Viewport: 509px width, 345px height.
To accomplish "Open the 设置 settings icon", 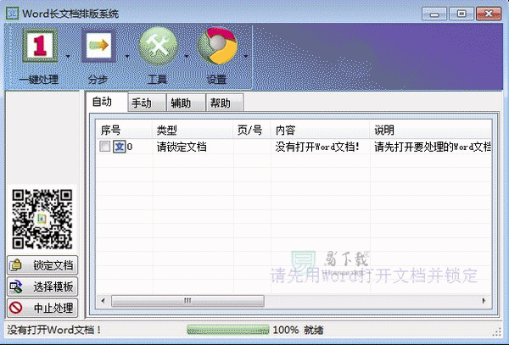I will pos(217,46).
